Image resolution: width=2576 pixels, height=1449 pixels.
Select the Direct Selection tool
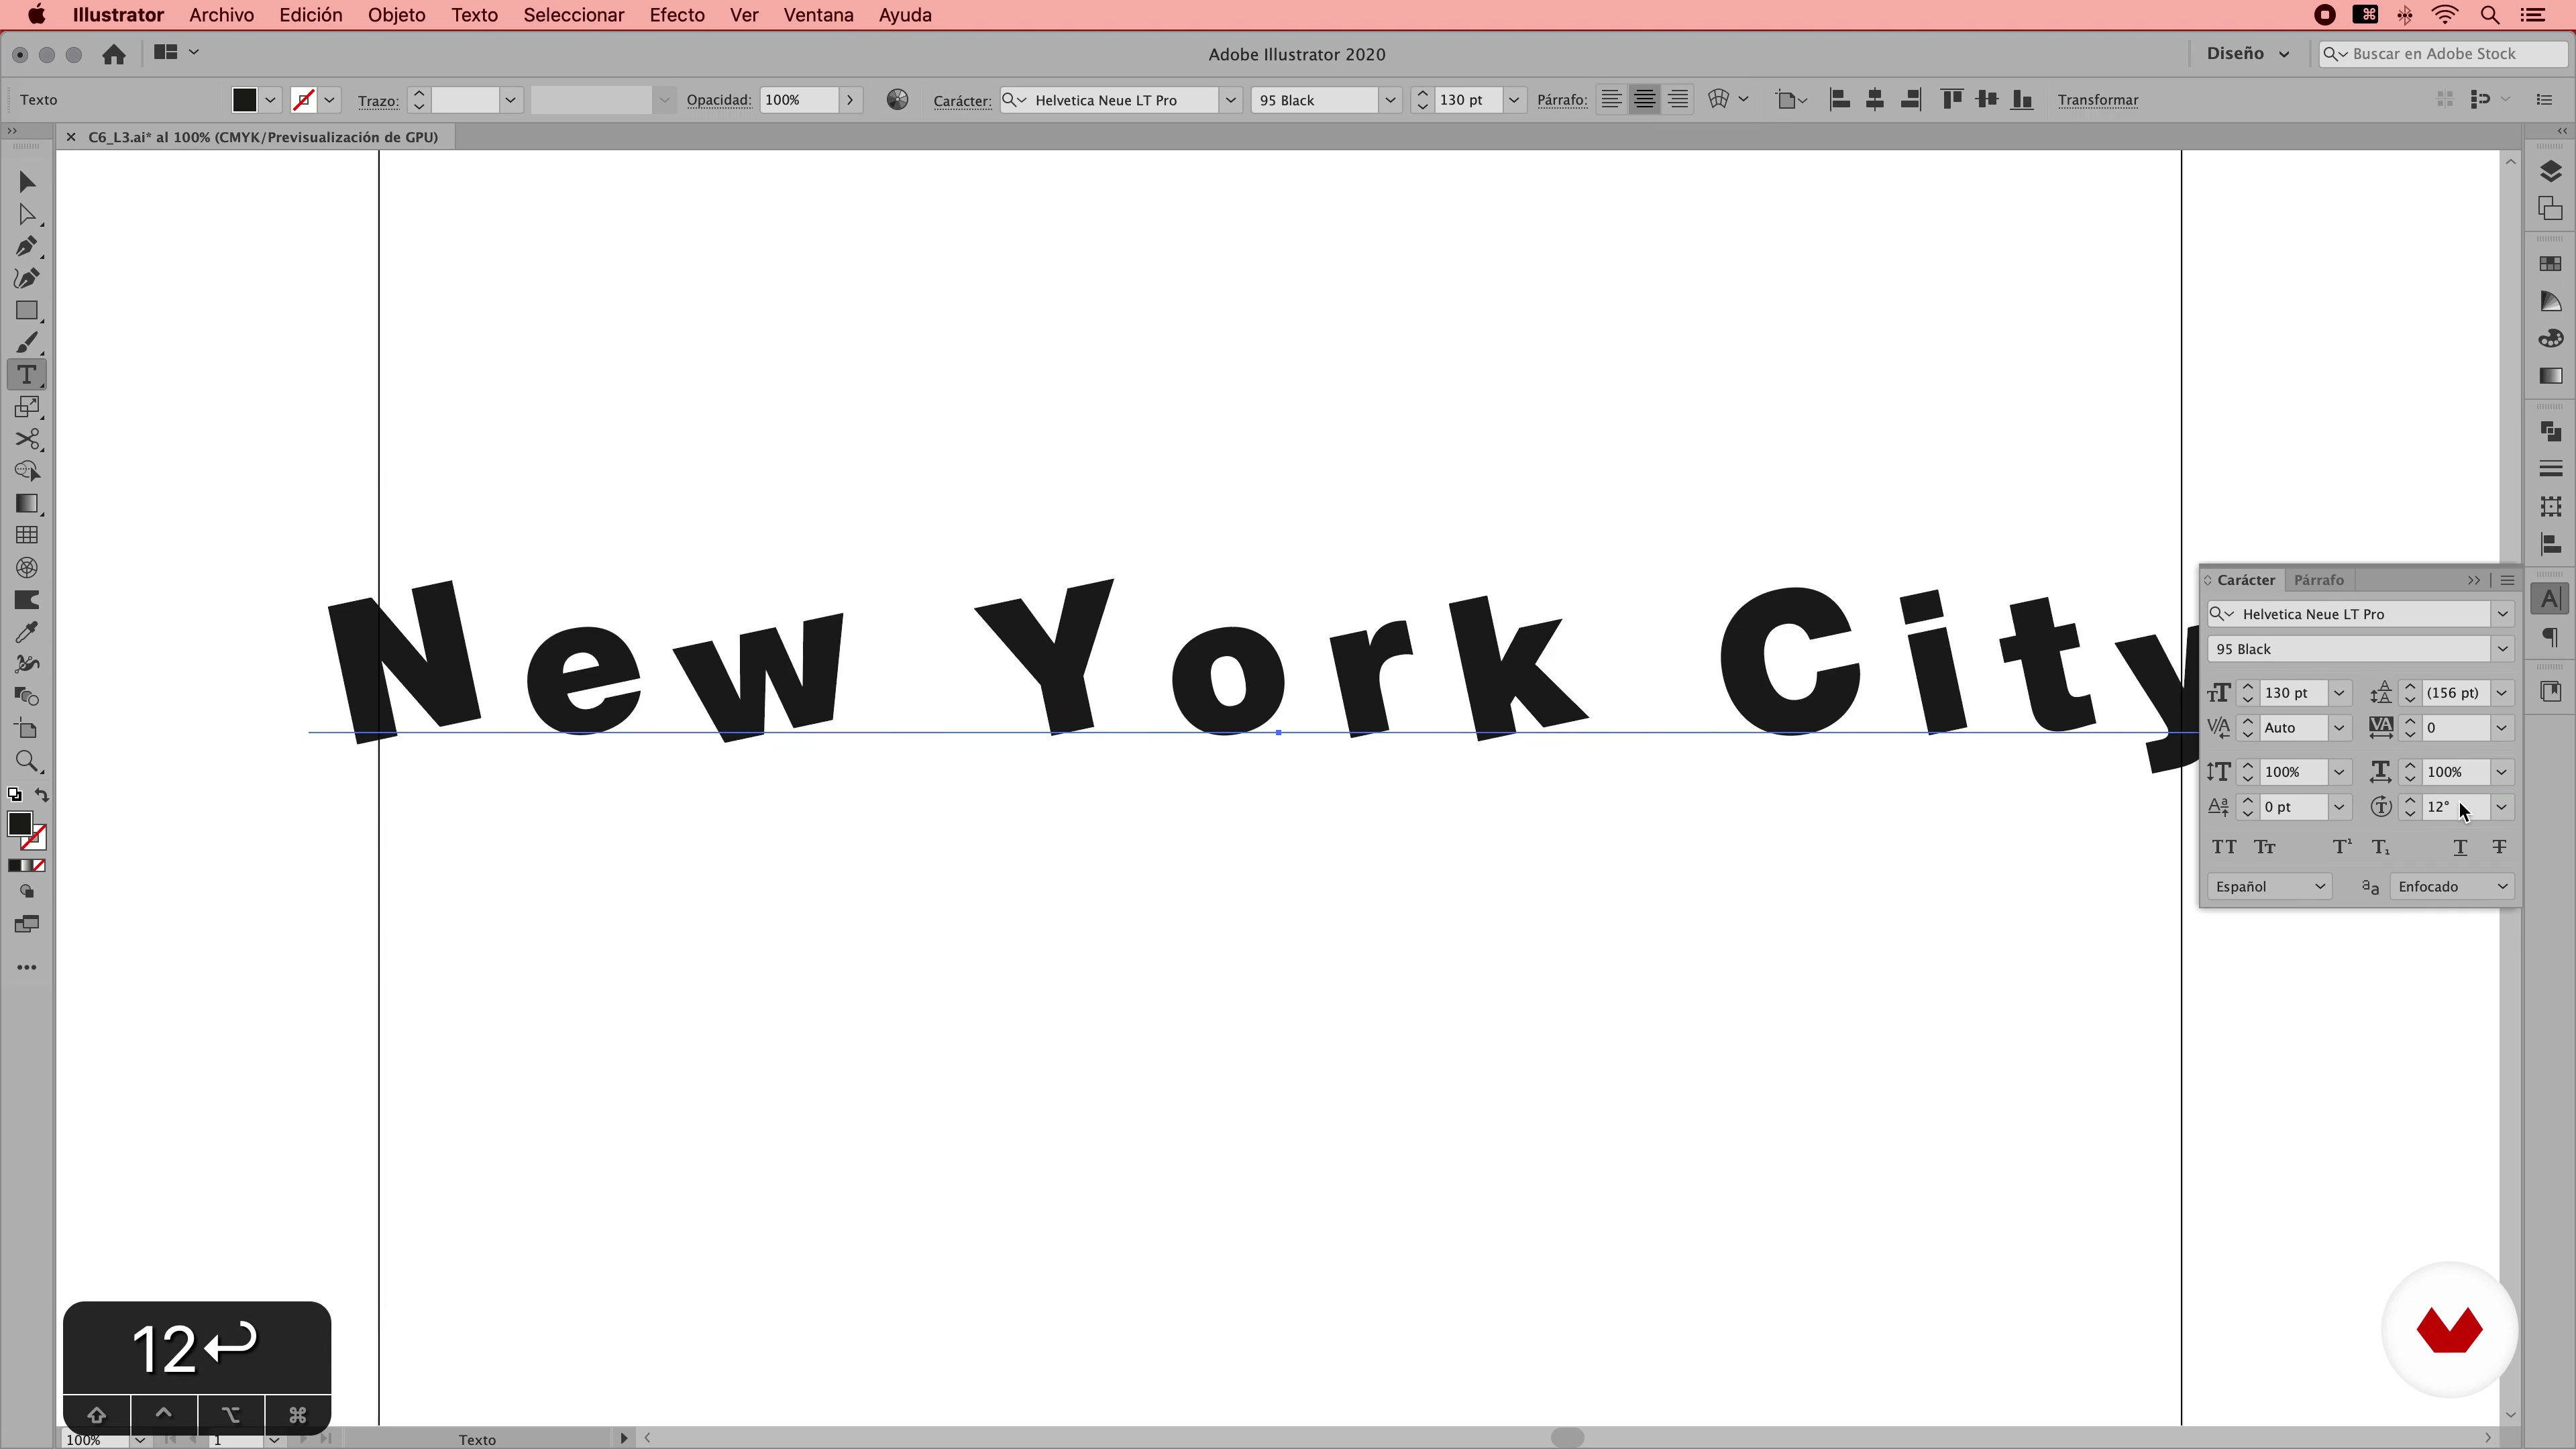pos(27,214)
